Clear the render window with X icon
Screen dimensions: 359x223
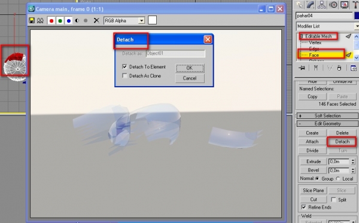pos(96,20)
